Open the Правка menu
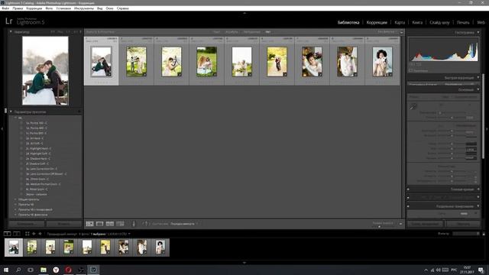Viewport: 489px width, 275px height. (x=18, y=8)
